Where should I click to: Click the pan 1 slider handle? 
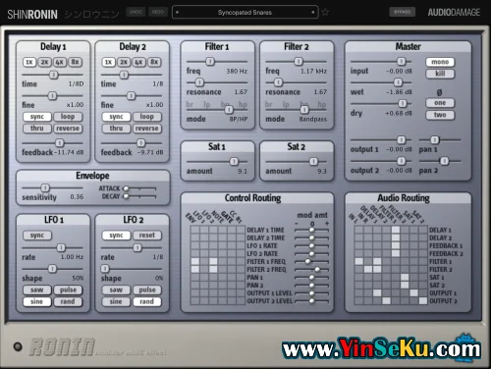pyautogui.click(x=435, y=140)
